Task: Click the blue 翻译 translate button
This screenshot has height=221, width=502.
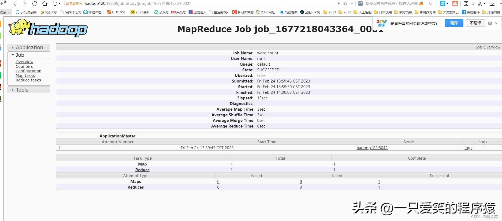Action: (454, 23)
